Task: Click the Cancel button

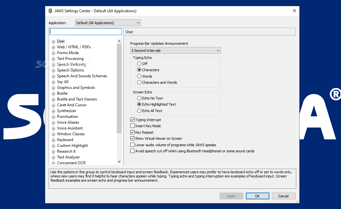Action: (284, 196)
